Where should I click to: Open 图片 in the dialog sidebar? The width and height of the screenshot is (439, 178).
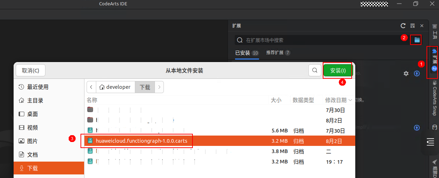click(x=49, y=141)
